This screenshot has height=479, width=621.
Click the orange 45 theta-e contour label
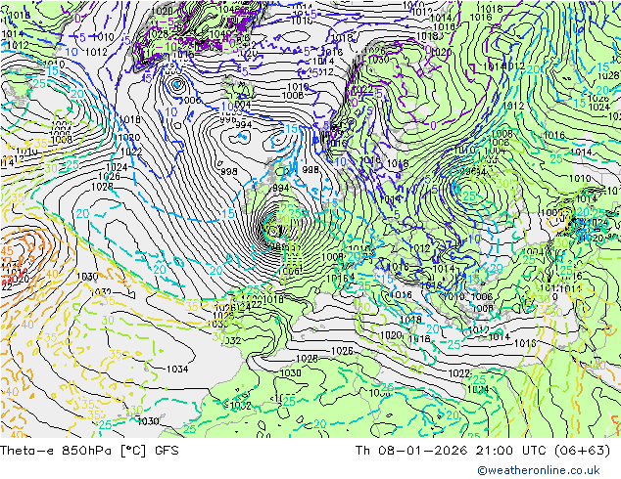(x=7, y=251)
